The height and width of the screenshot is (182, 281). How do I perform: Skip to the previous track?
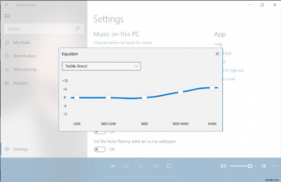click(126, 166)
